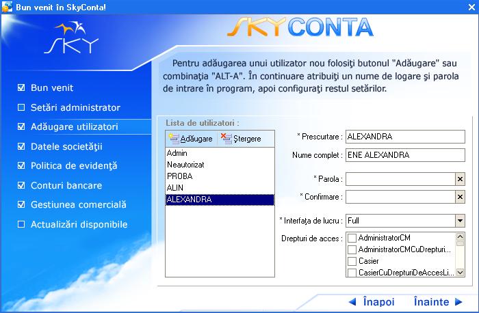Go to Adăugare utilizatori step
Viewport: 479px width, 313px height.
click(x=74, y=126)
